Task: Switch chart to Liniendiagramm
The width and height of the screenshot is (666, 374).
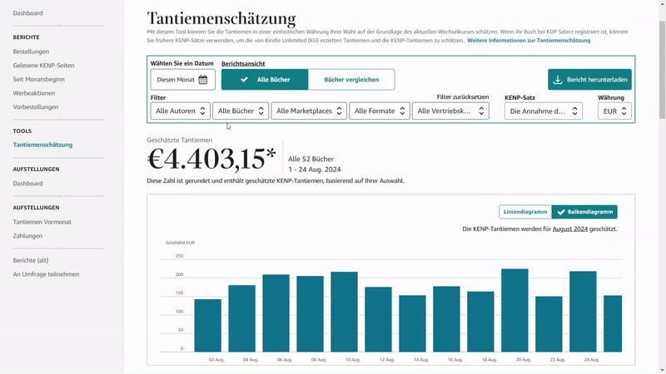Action: [x=525, y=212]
